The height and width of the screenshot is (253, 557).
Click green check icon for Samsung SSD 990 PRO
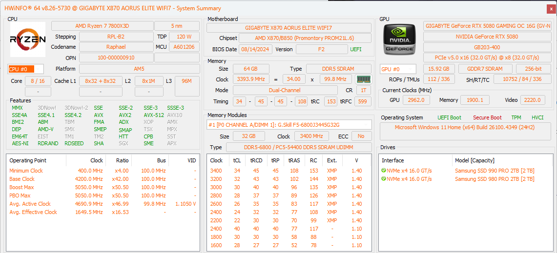384,171
